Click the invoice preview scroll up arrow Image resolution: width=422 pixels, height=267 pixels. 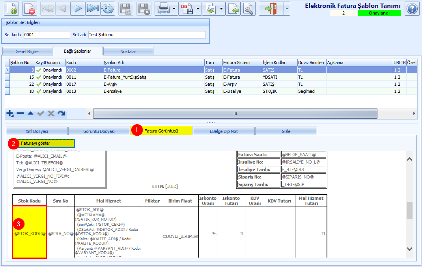410,159
